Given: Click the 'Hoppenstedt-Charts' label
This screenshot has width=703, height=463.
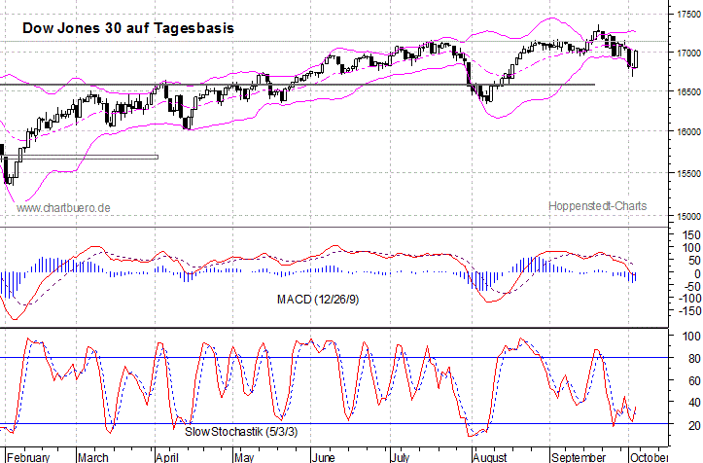Looking at the screenshot, I should coord(598,206).
